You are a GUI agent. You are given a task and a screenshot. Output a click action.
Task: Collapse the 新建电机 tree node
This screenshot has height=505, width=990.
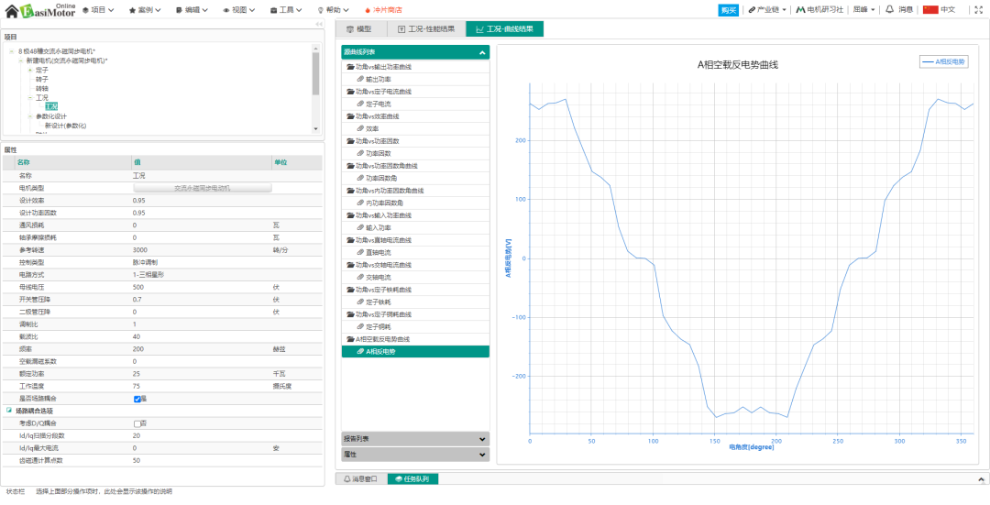click(21, 60)
